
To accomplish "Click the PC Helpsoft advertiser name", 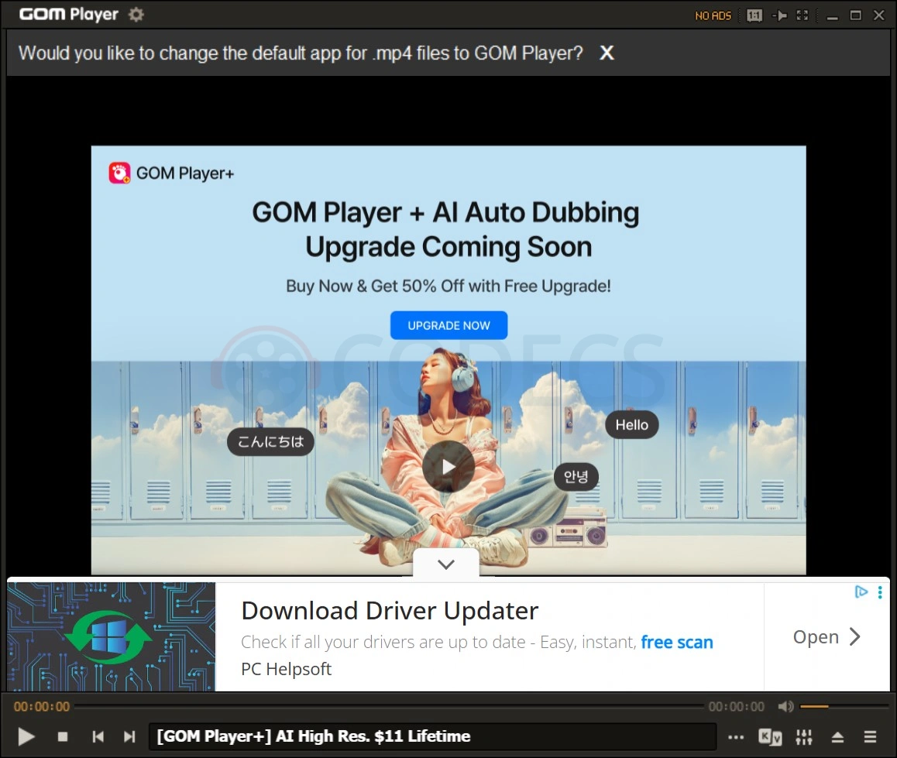I will click(x=286, y=669).
